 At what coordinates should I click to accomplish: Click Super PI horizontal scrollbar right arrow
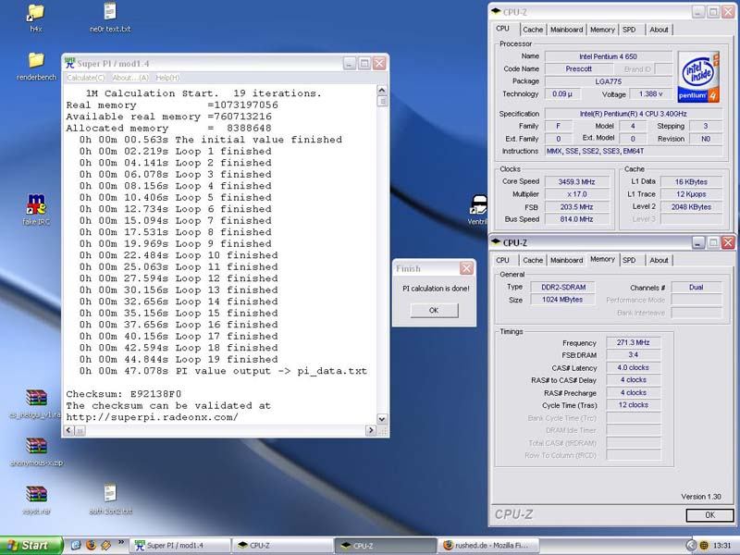click(x=371, y=430)
